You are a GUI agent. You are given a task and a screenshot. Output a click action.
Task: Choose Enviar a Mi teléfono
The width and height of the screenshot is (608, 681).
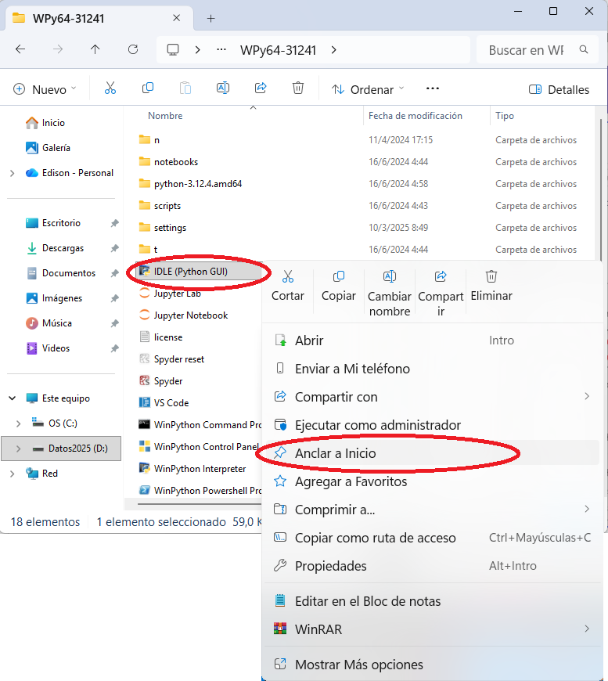(432, 369)
